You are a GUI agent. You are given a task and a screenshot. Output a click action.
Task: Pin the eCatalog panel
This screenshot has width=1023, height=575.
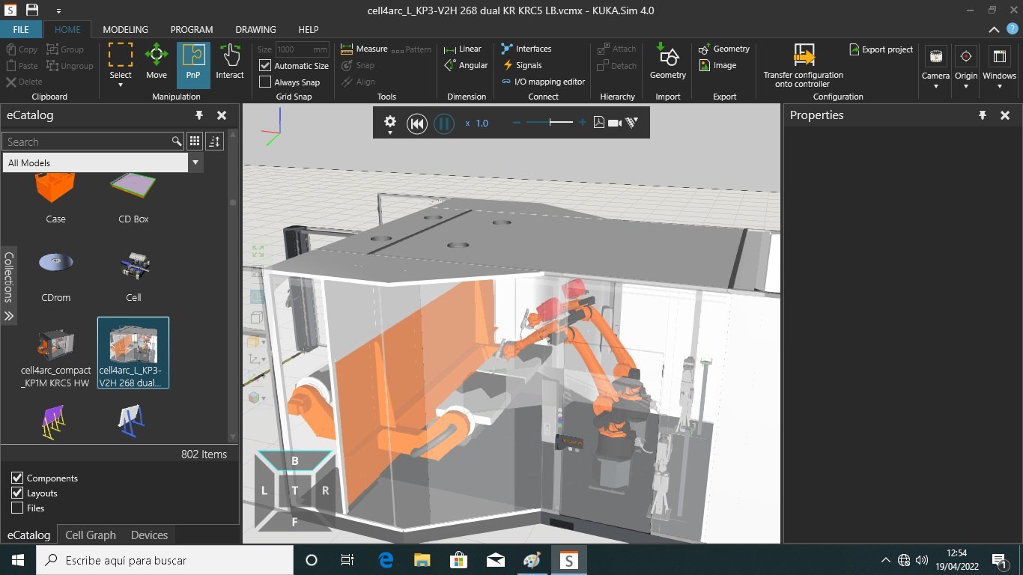coord(199,115)
